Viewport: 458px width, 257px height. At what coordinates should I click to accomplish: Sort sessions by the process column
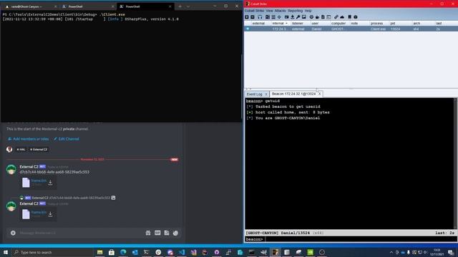coord(377,24)
